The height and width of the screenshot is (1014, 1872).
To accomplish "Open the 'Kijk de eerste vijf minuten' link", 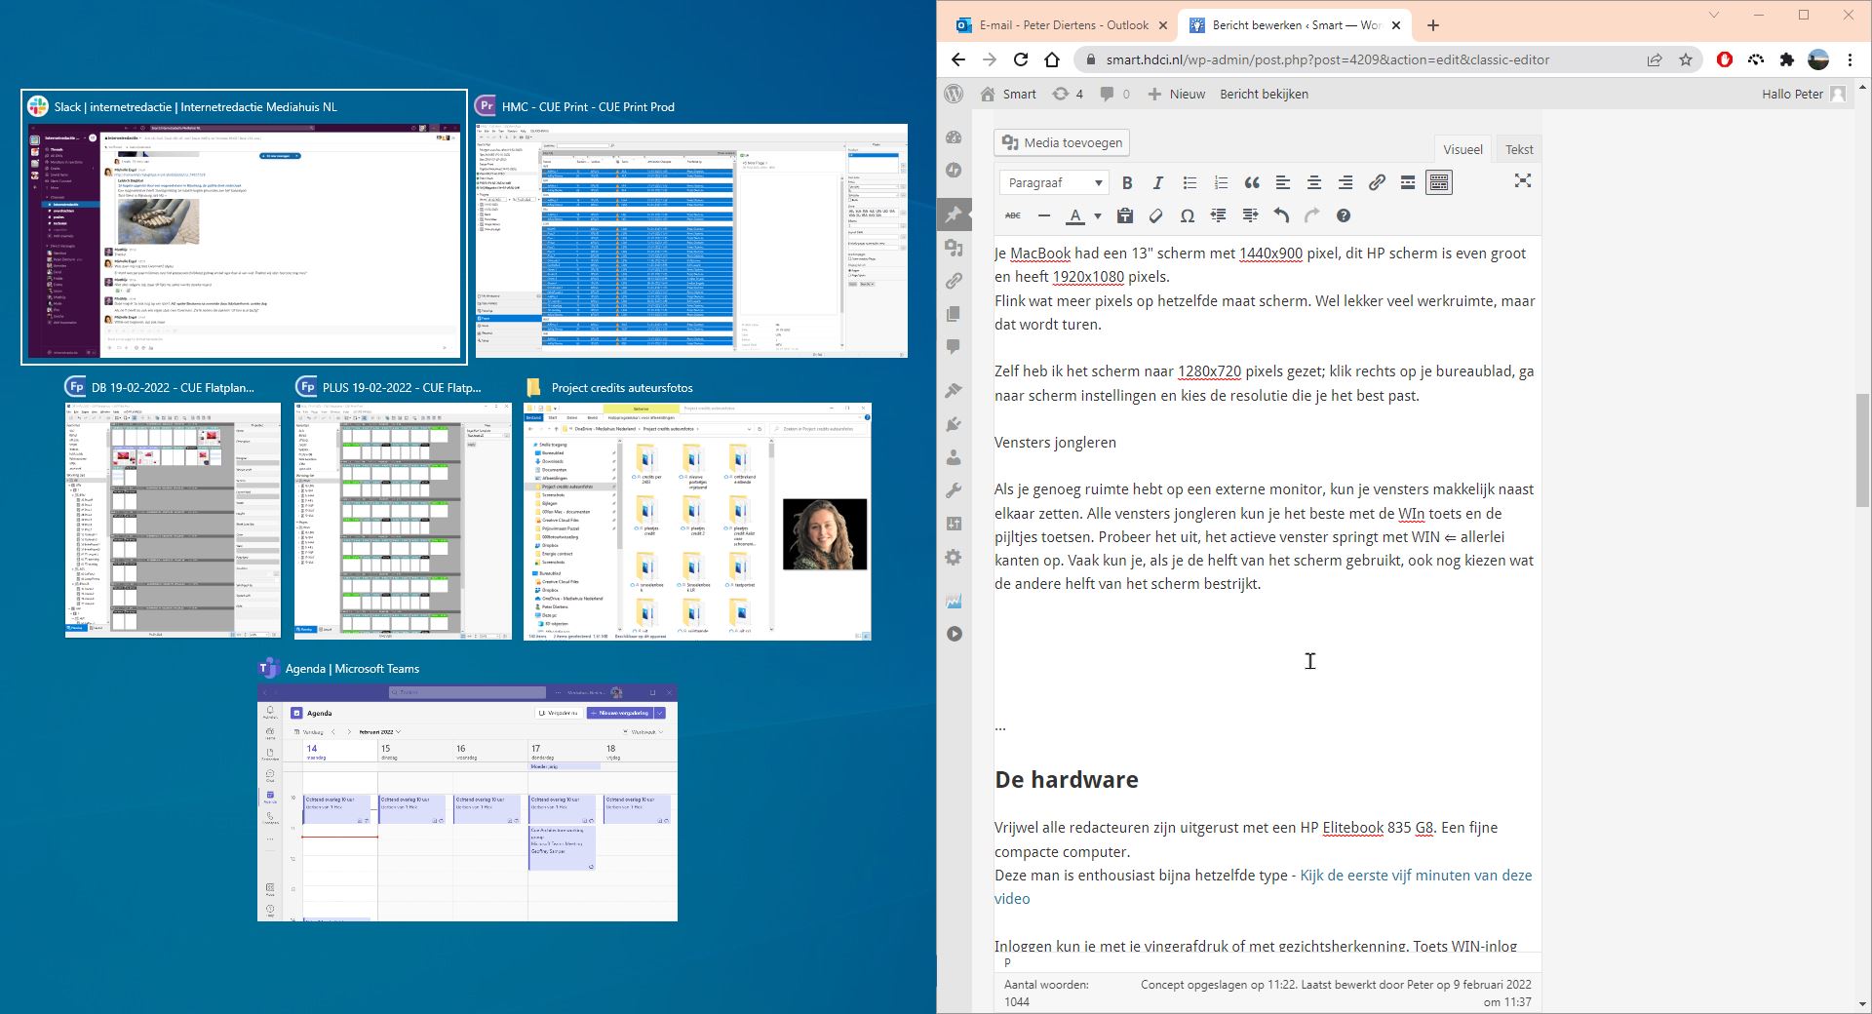I will [1415, 876].
